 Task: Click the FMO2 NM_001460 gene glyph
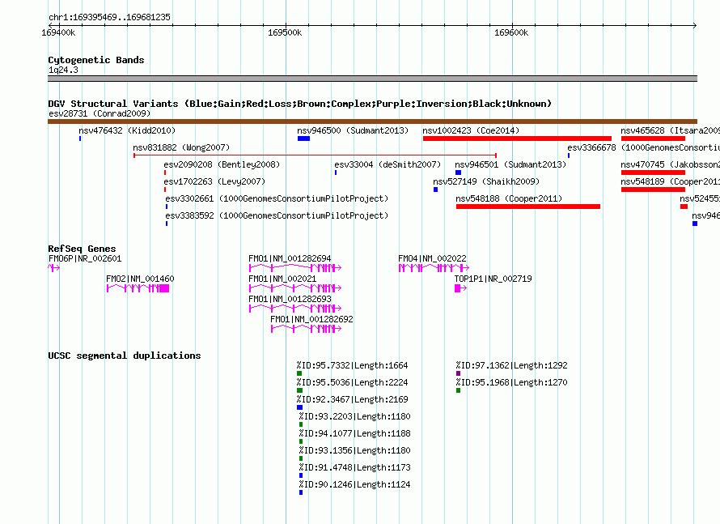click(x=138, y=288)
